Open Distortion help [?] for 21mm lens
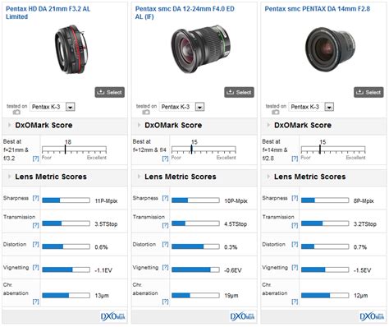The width and height of the screenshot is (389, 327). [x=35, y=244]
